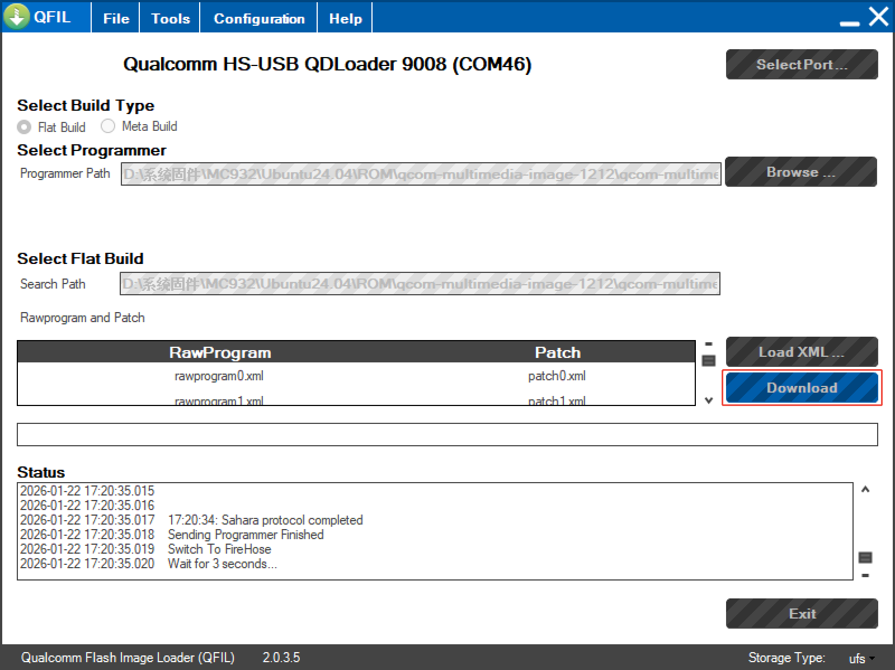Click Browse to choose a programmer file
Image resolution: width=895 pixels, height=670 pixels.
(800, 172)
